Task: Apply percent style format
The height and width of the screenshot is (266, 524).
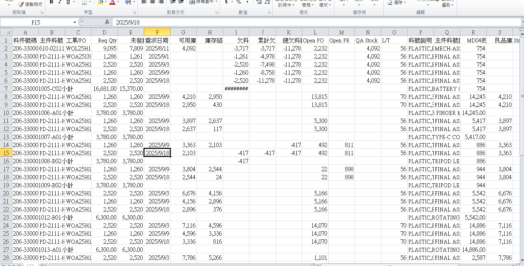Action: [x=239, y=2]
